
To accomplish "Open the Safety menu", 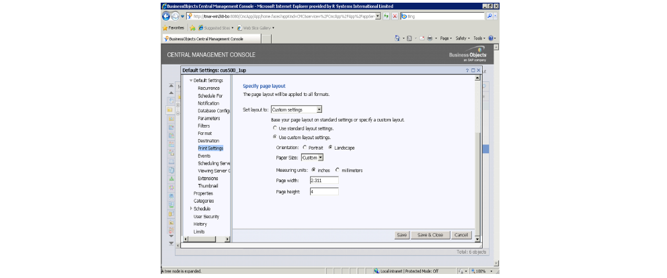I will [x=463, y=39].
